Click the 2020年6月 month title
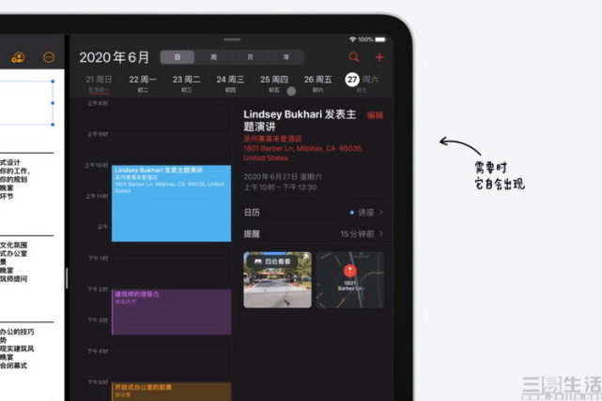 (114, 57)
